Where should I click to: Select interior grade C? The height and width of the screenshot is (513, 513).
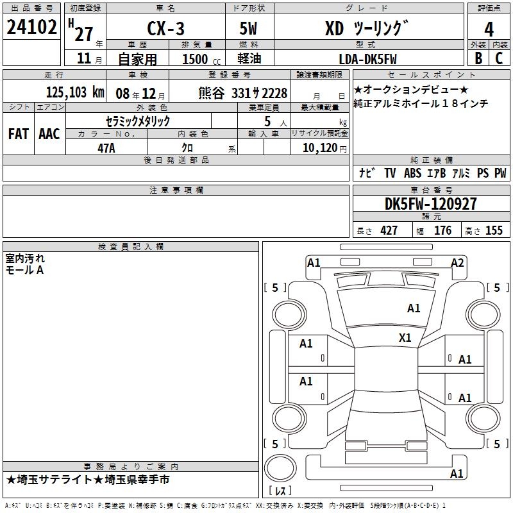(499, 58)
